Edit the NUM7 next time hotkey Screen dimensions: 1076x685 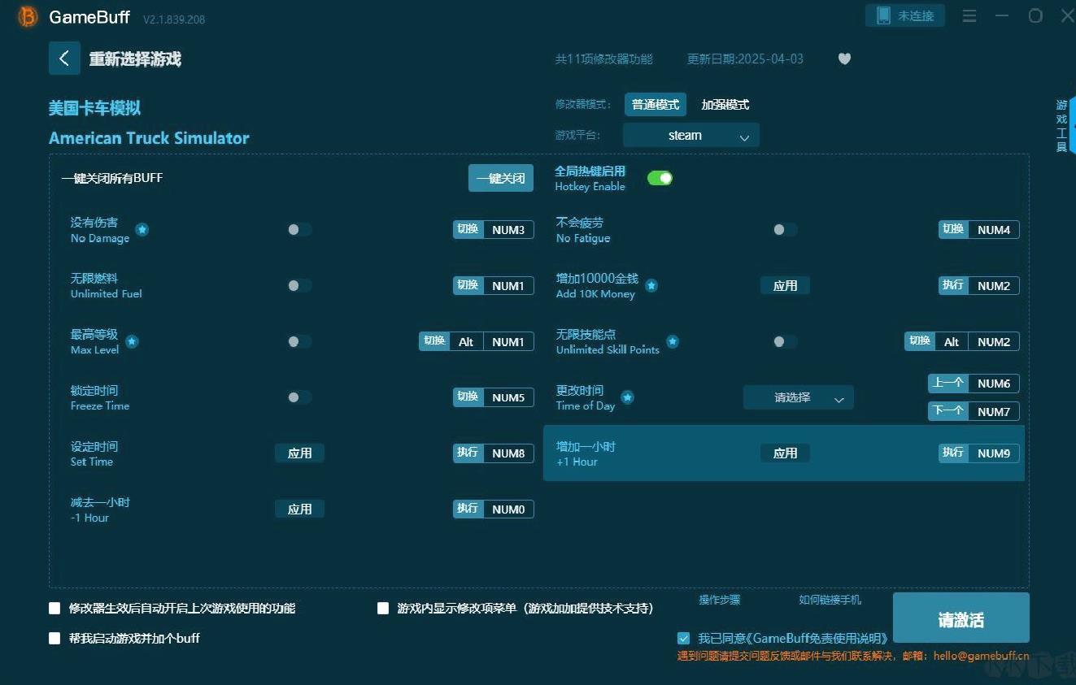click(x=994, y=411)
